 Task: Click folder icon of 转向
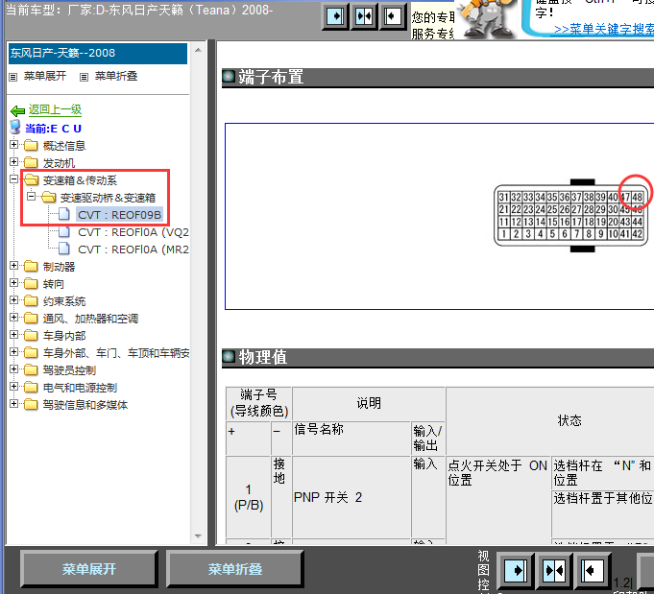31,284
